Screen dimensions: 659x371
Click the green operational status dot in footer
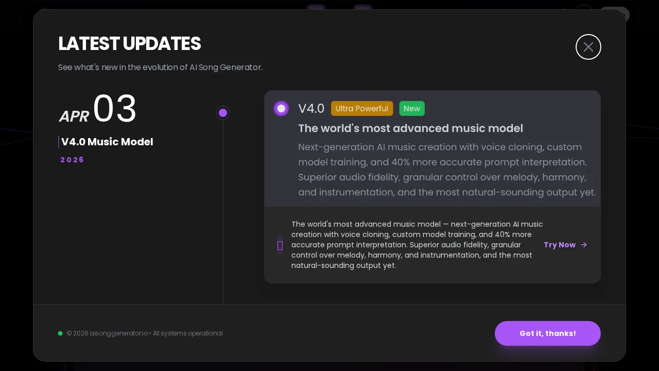click(x=60, y=333)
